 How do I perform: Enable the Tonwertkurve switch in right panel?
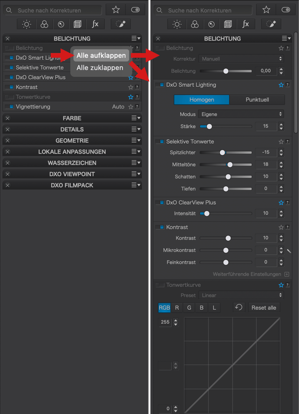coord(160,285)
